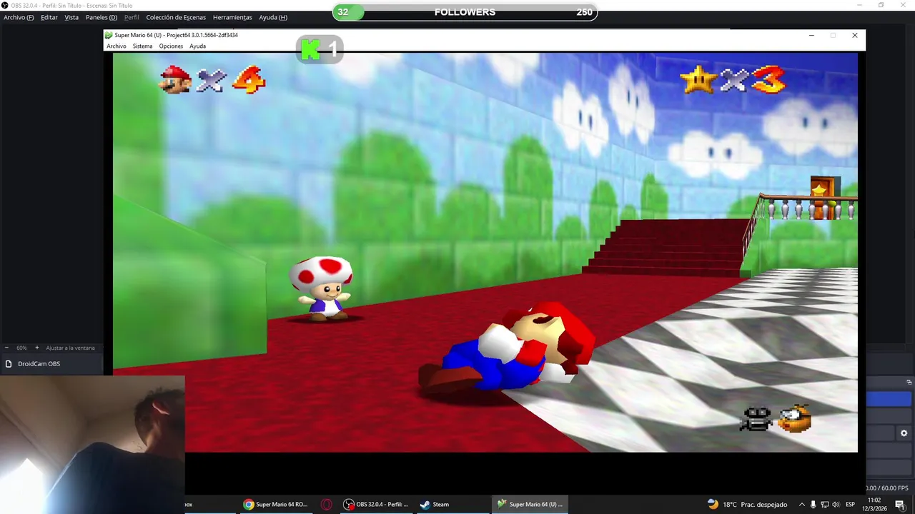Click the 60% preview zoom value

[x=21, y=348]
